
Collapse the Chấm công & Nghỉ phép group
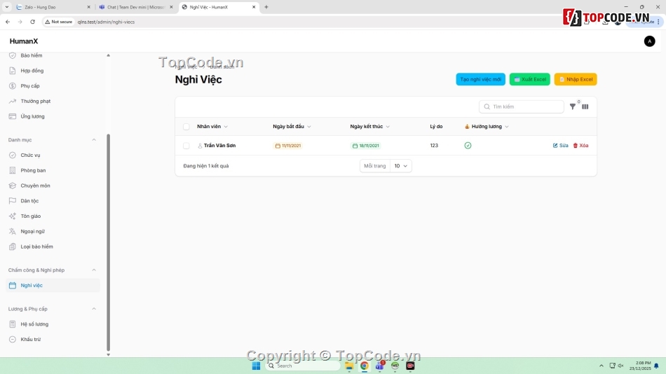click(x=94, y=270)
